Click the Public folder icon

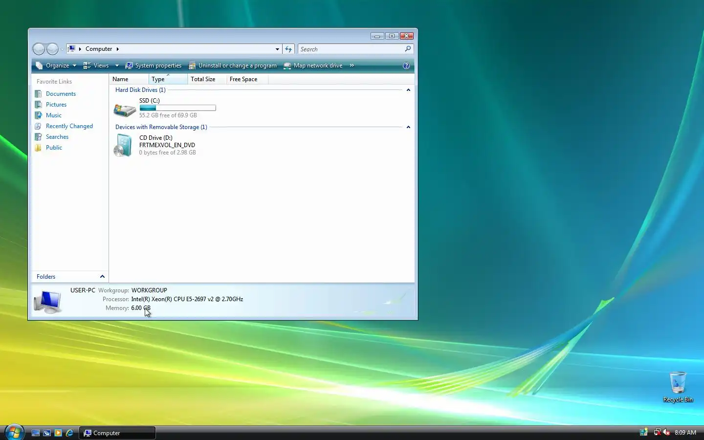[38, 147]
